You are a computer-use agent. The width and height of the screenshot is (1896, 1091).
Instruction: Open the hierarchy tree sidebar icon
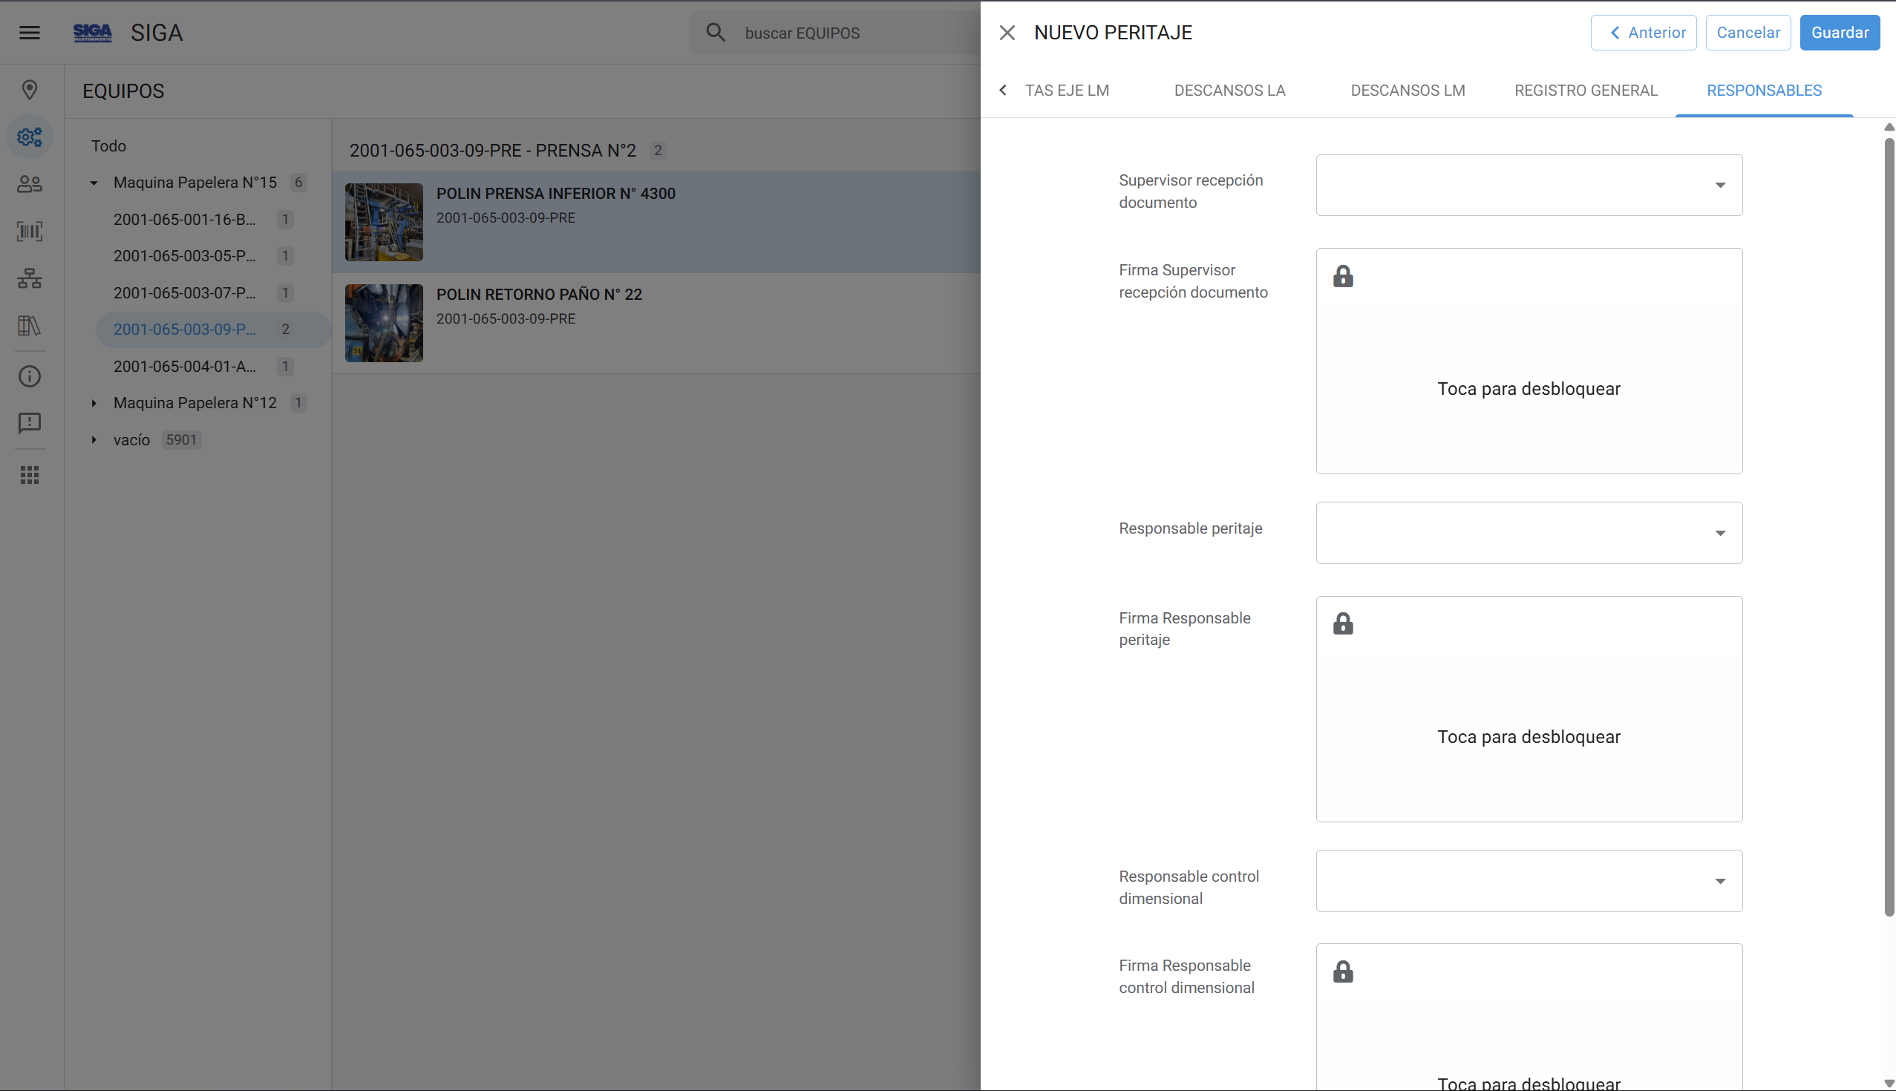[30, 278]
